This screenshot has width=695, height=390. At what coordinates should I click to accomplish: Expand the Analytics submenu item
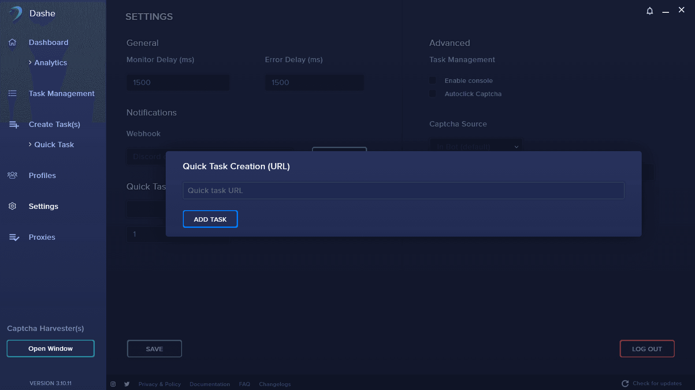[x=50, y=63]
